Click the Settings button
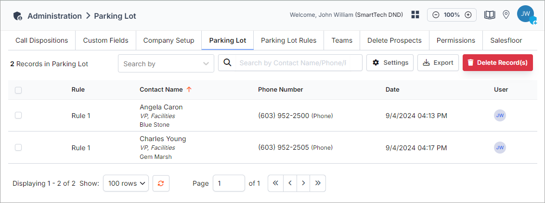 390,63
